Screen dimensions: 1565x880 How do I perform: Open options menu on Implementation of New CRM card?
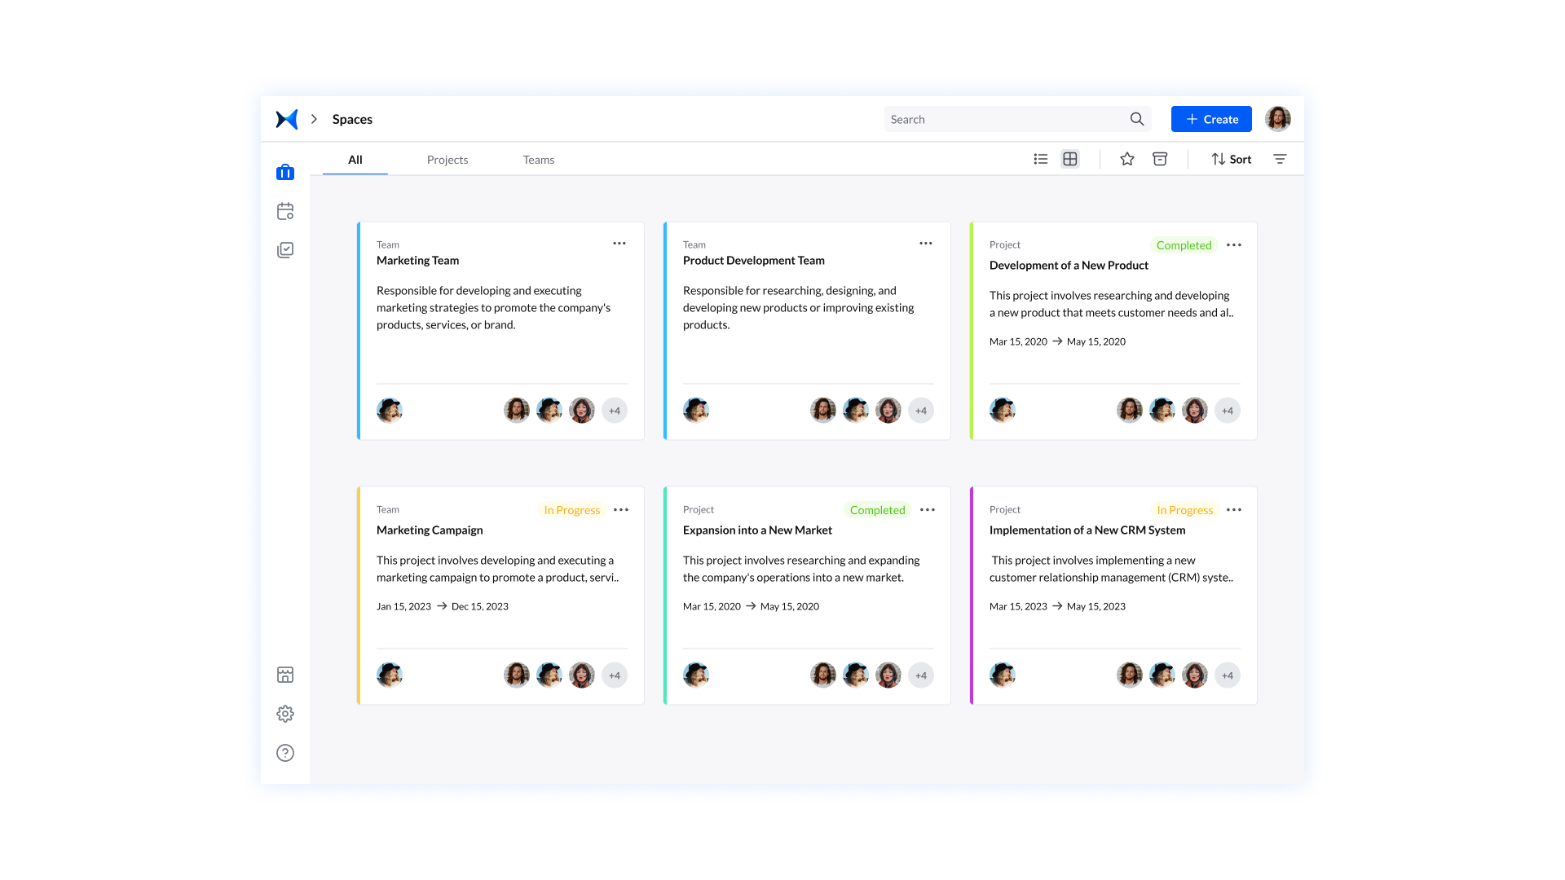point(1233,509)
